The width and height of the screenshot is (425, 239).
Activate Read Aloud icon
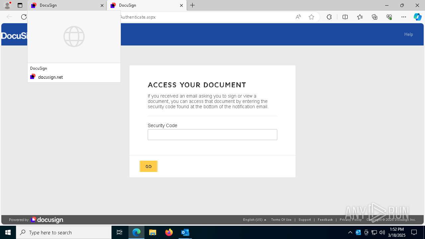click(298, 17)
